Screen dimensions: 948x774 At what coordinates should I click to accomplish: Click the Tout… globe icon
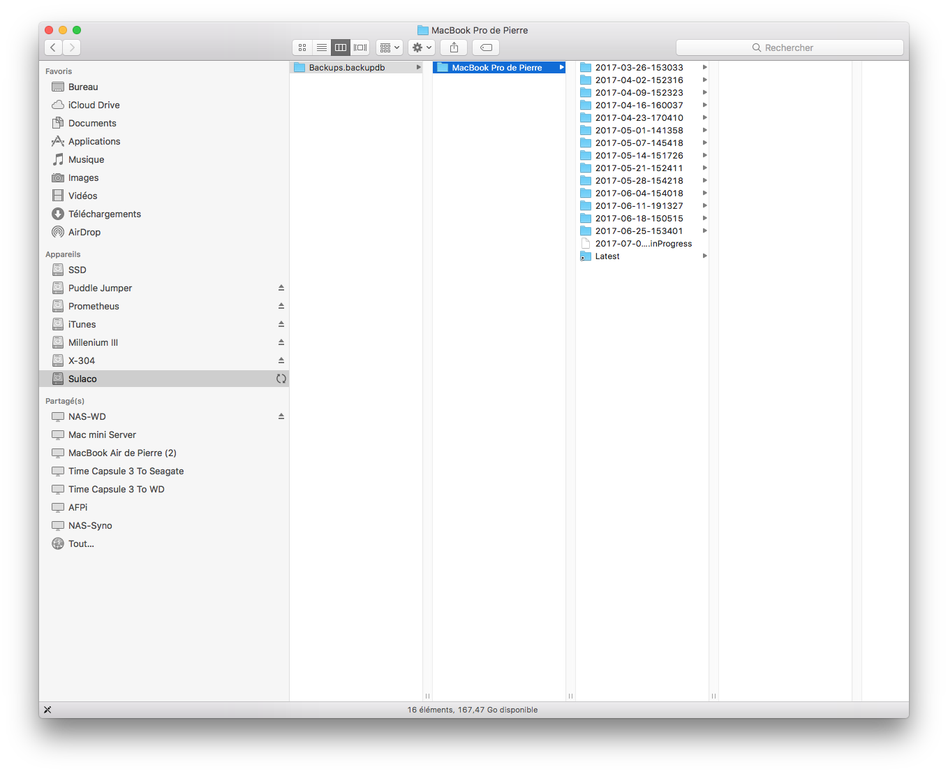[x=58, y=543]
